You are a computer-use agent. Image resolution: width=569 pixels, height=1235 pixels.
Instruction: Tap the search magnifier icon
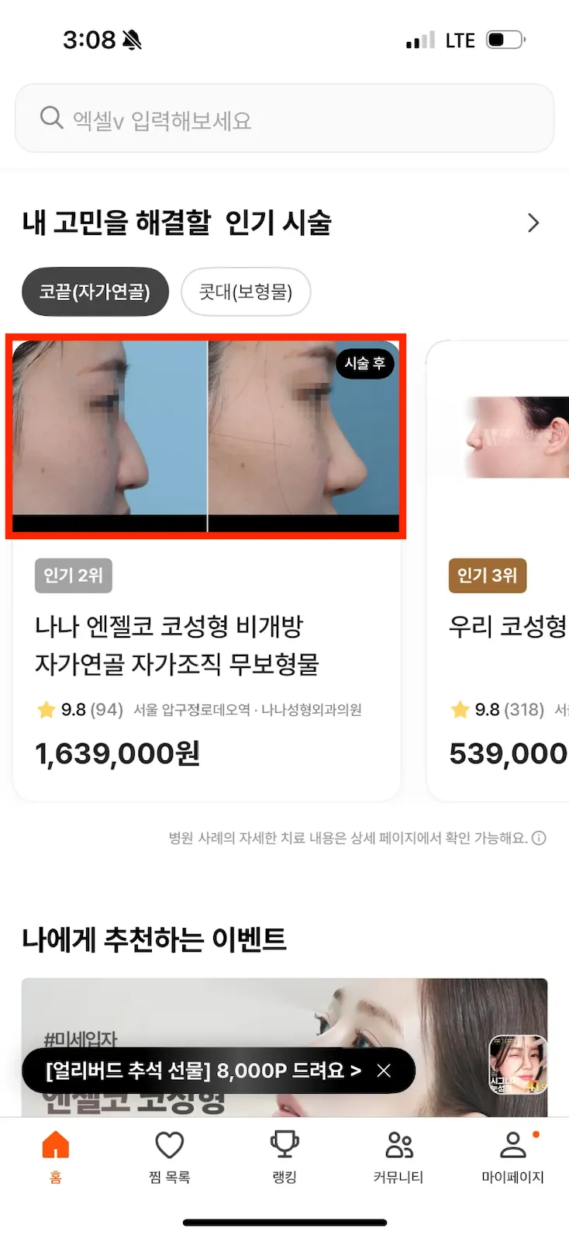pos(51,118)
